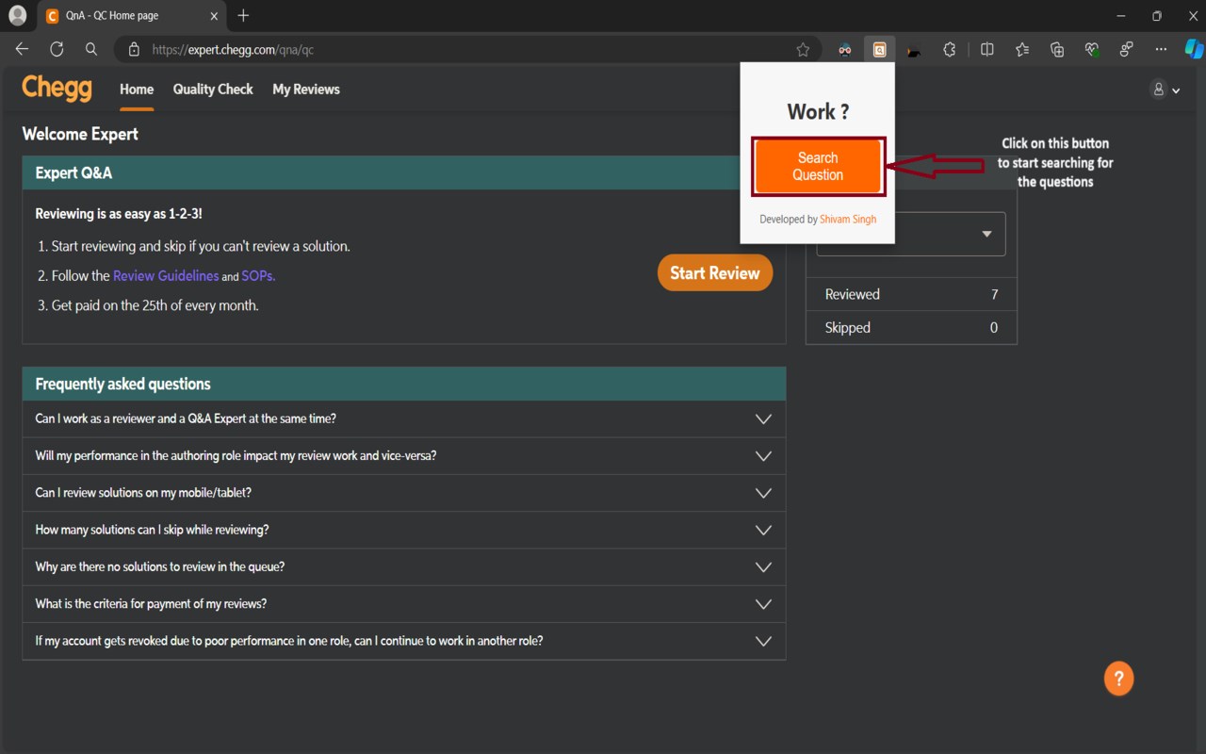Open Browser essentials heartbeat icon

pos(1092,50)
